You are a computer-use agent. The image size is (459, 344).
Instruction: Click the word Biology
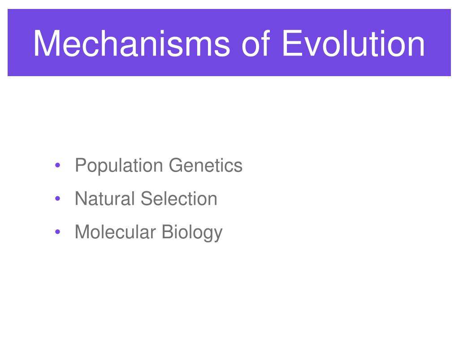tap(192, 232)
